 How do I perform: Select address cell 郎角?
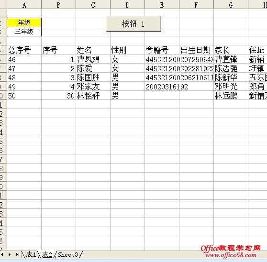[257, 87]
